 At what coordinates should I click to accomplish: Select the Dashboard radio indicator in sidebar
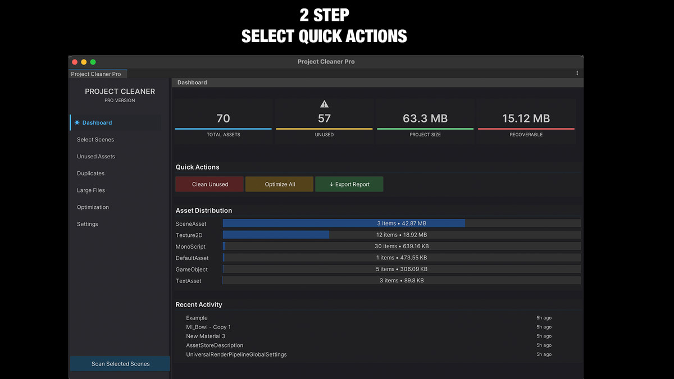(77, 122)
